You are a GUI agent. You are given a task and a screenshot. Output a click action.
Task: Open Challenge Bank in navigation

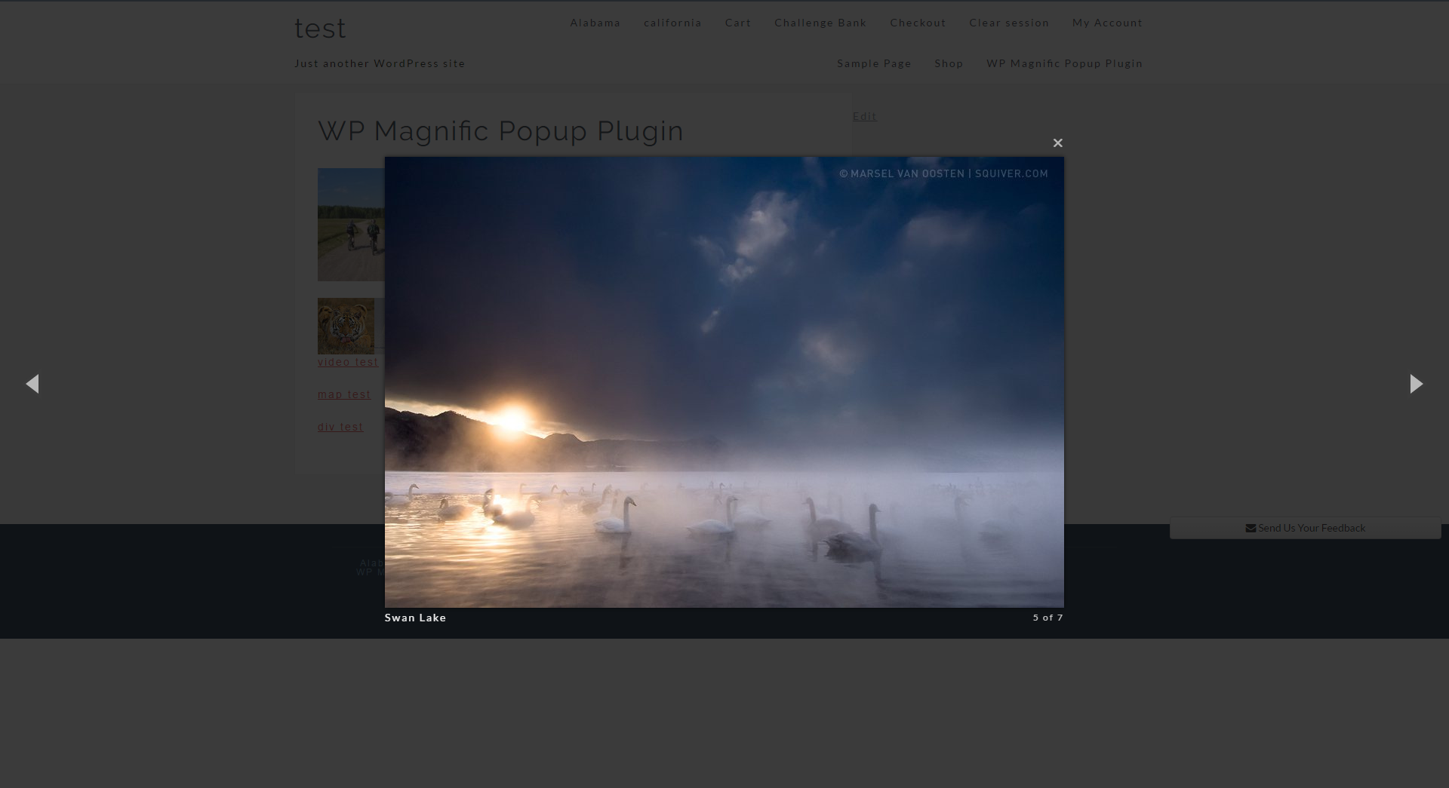(820, 23)
